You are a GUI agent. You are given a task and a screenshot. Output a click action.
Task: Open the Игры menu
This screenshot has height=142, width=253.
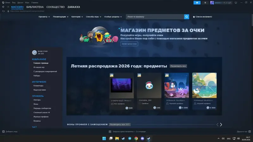tap(27, 3)
